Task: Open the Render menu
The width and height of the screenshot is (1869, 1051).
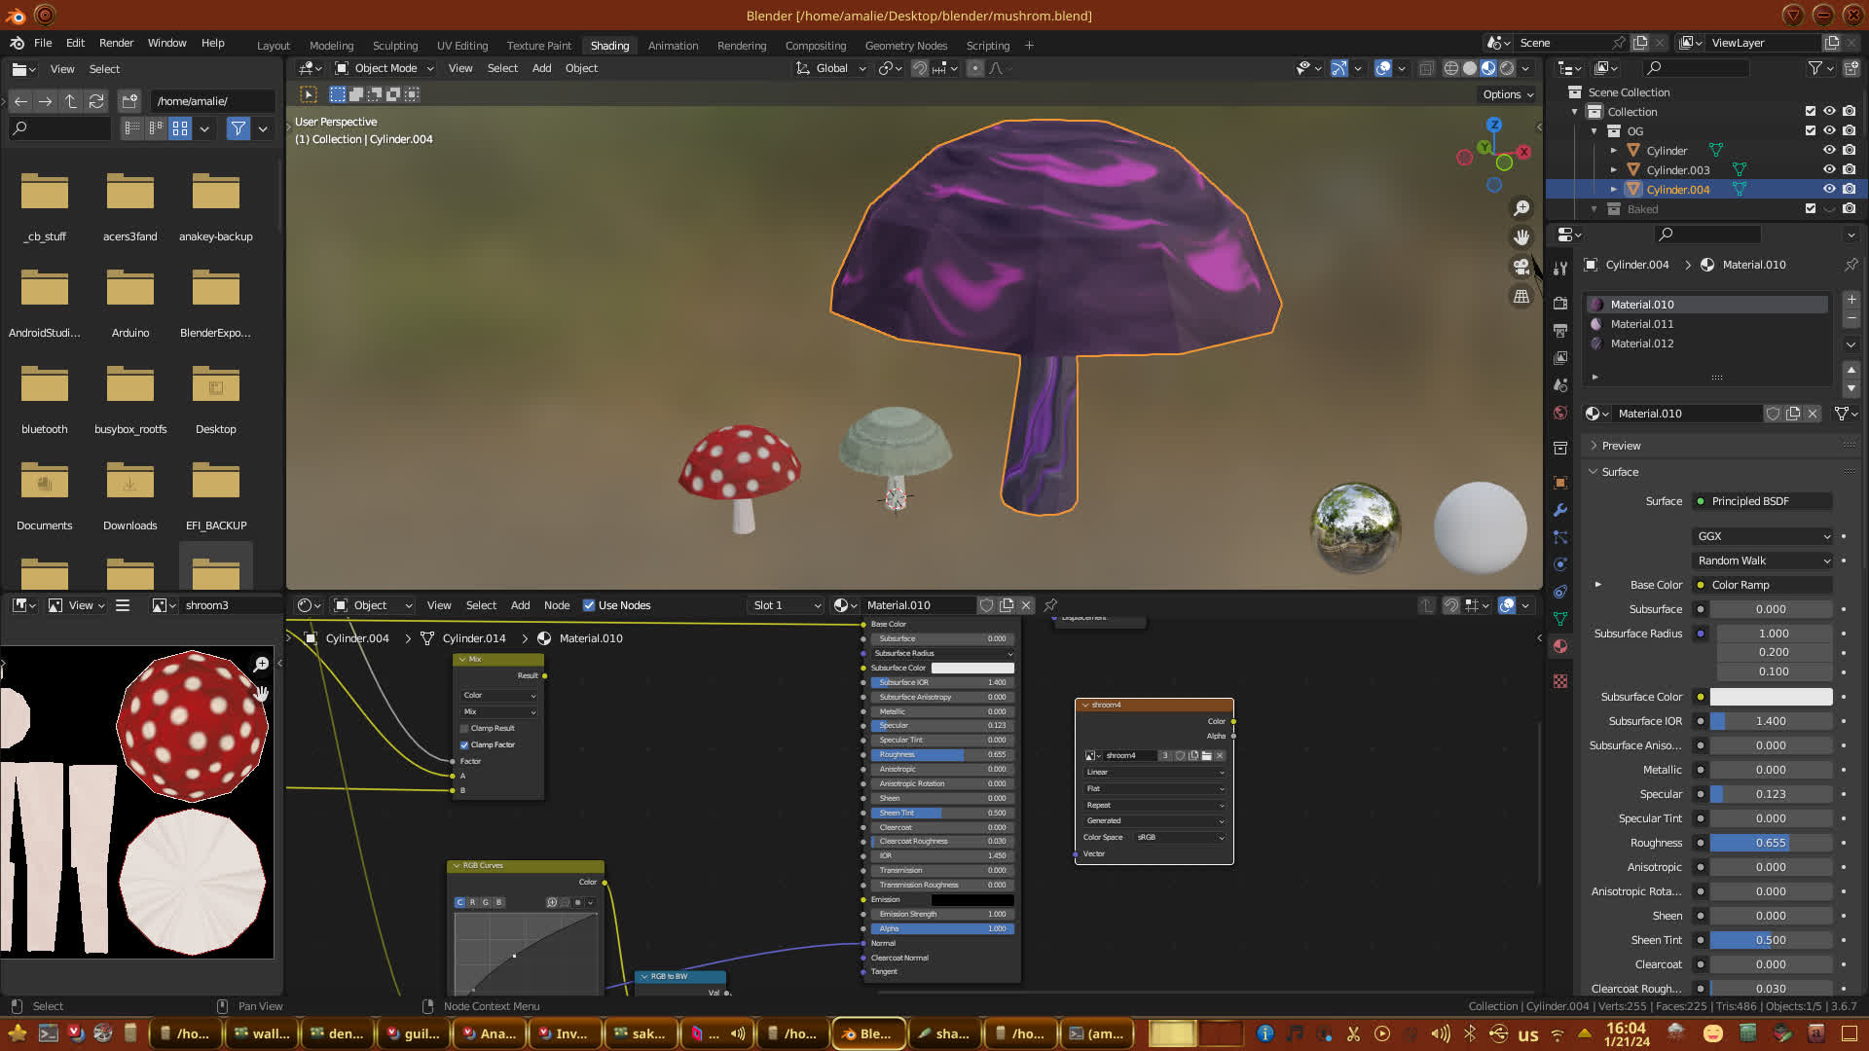Action: pos(116,43)
